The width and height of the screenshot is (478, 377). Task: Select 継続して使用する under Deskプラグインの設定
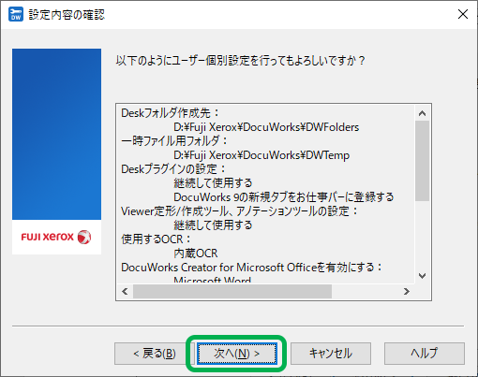pos(213,183)
